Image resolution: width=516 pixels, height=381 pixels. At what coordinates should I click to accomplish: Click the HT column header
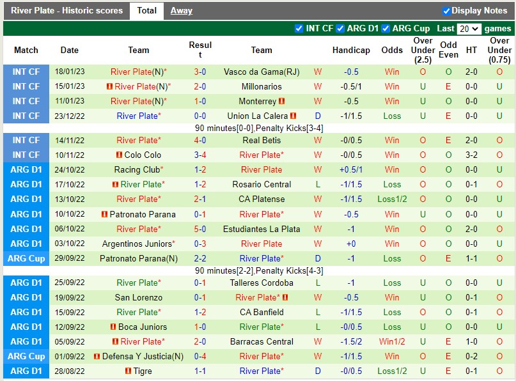[471, 50]
